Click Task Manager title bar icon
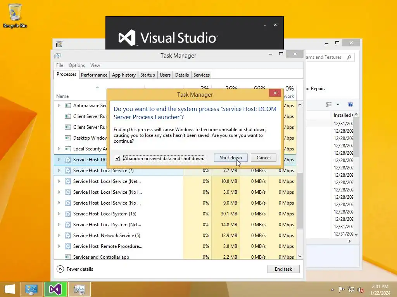 [x=57, y=56]
